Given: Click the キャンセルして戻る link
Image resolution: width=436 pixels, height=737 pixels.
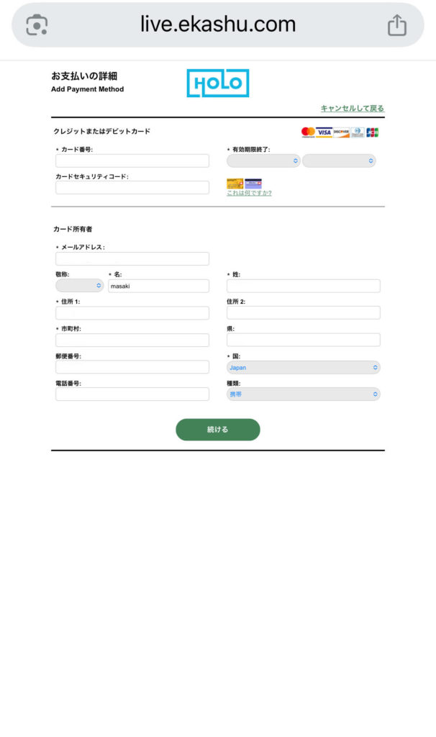Looking at the screenshot, I should tap(352, 109).
